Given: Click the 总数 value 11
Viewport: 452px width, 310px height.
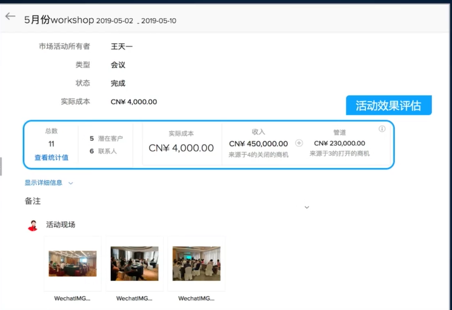Looking at the screenshot, I should click(52, 144).
